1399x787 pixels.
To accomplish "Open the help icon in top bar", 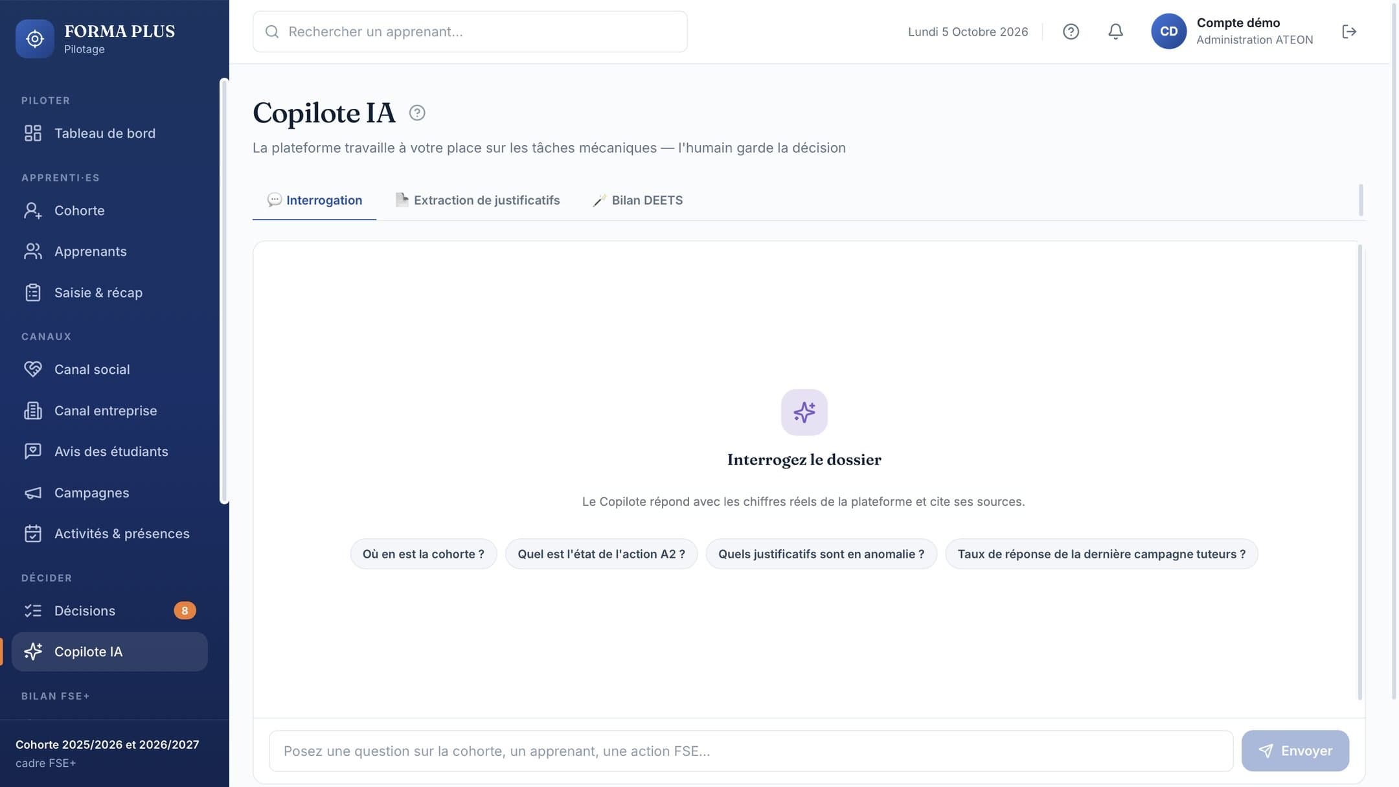I will [1071, 32].
